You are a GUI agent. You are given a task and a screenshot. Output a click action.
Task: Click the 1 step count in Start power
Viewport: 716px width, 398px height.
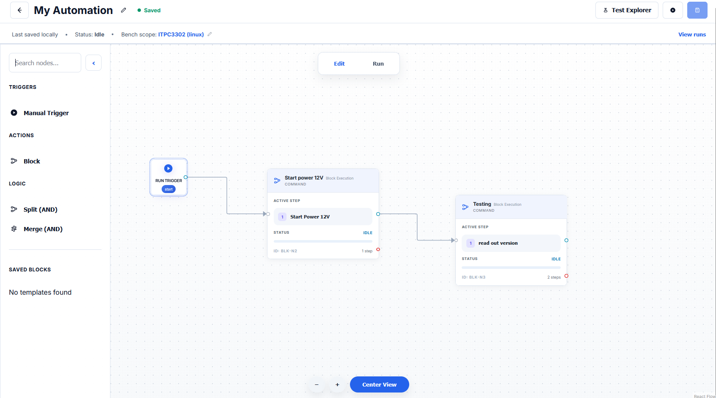pyautogui.click(x=367, y=251)
